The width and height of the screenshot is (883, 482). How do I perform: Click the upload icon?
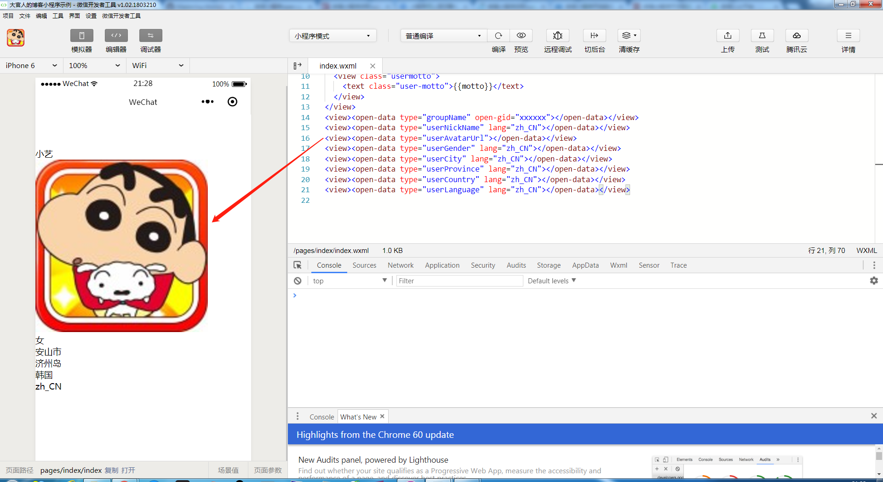pyautogui.click(x=728, y=35)
